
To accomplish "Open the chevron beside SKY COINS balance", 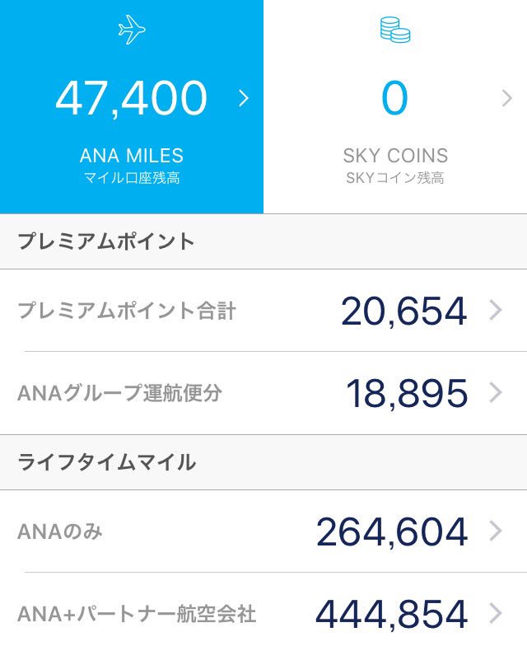I will pyautogui.click(x=507, y=98).
